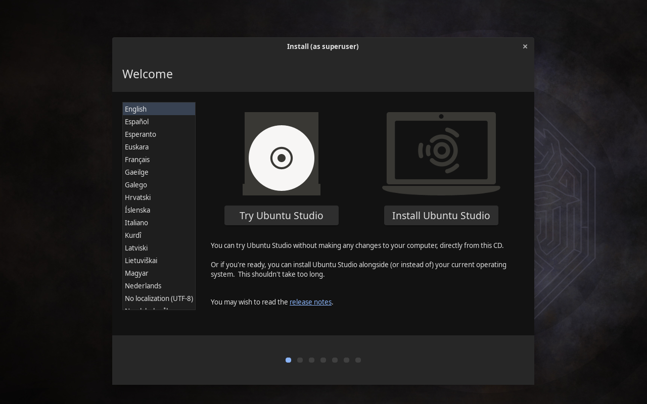
Task: Open the release notes link
Action: [x=310, y=302]
